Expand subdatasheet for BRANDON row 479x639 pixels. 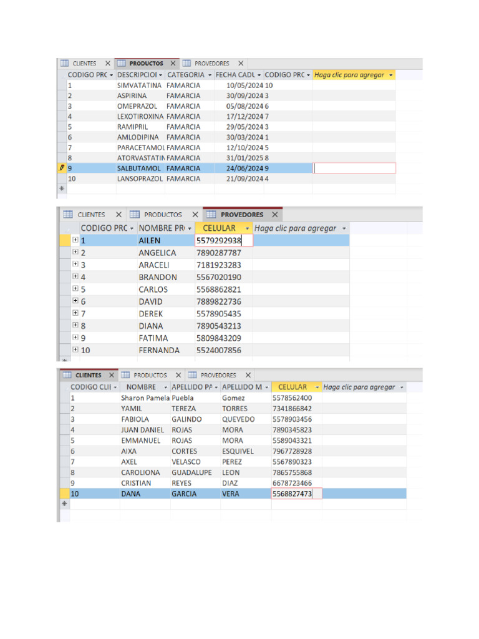[75, 276]
